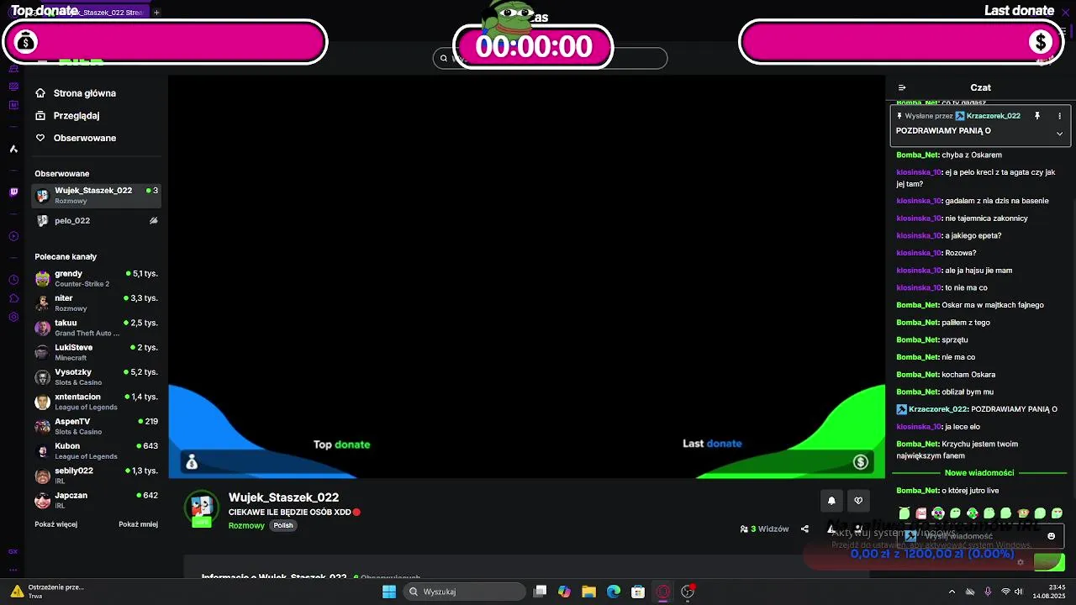Open File Explorer from taskbar
The image size is (1076, 605).
tap(589, 592)
